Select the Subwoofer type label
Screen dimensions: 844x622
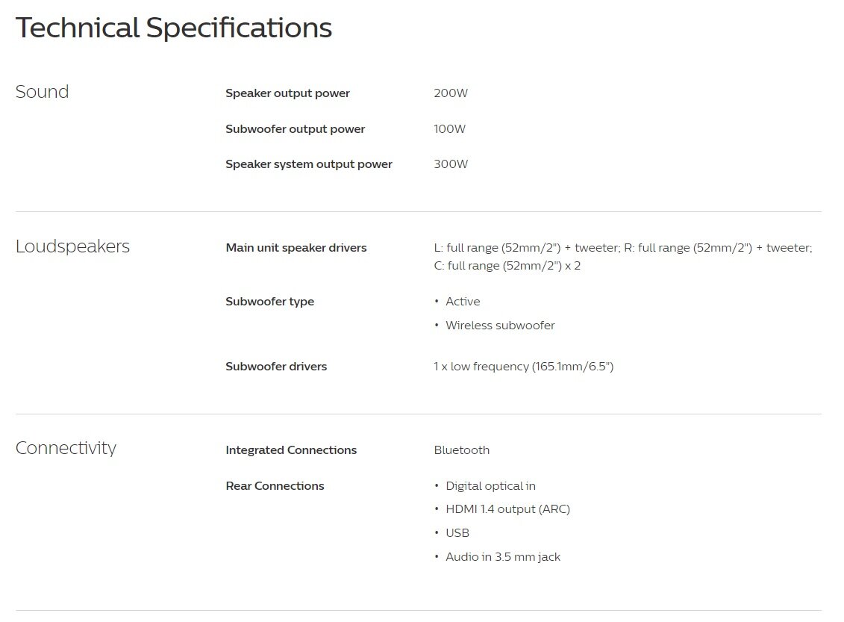269,302
